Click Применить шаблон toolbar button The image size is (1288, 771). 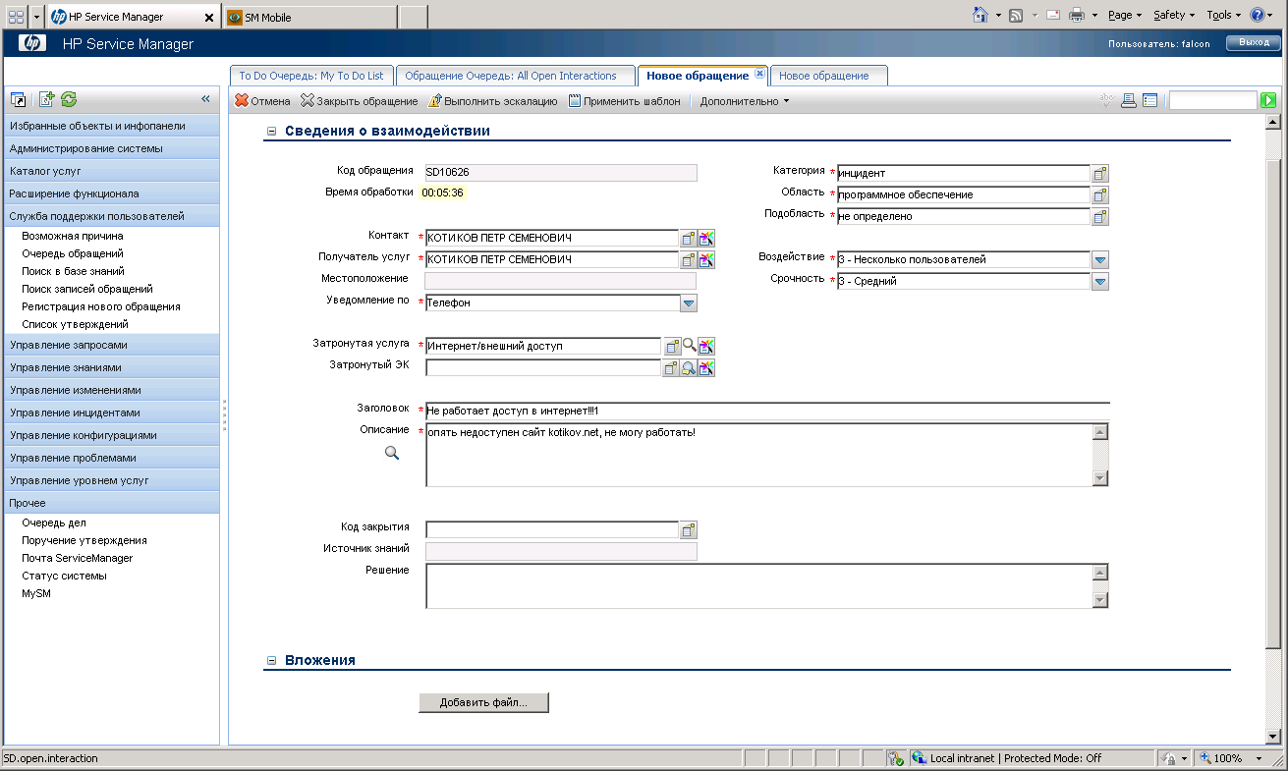624,101
